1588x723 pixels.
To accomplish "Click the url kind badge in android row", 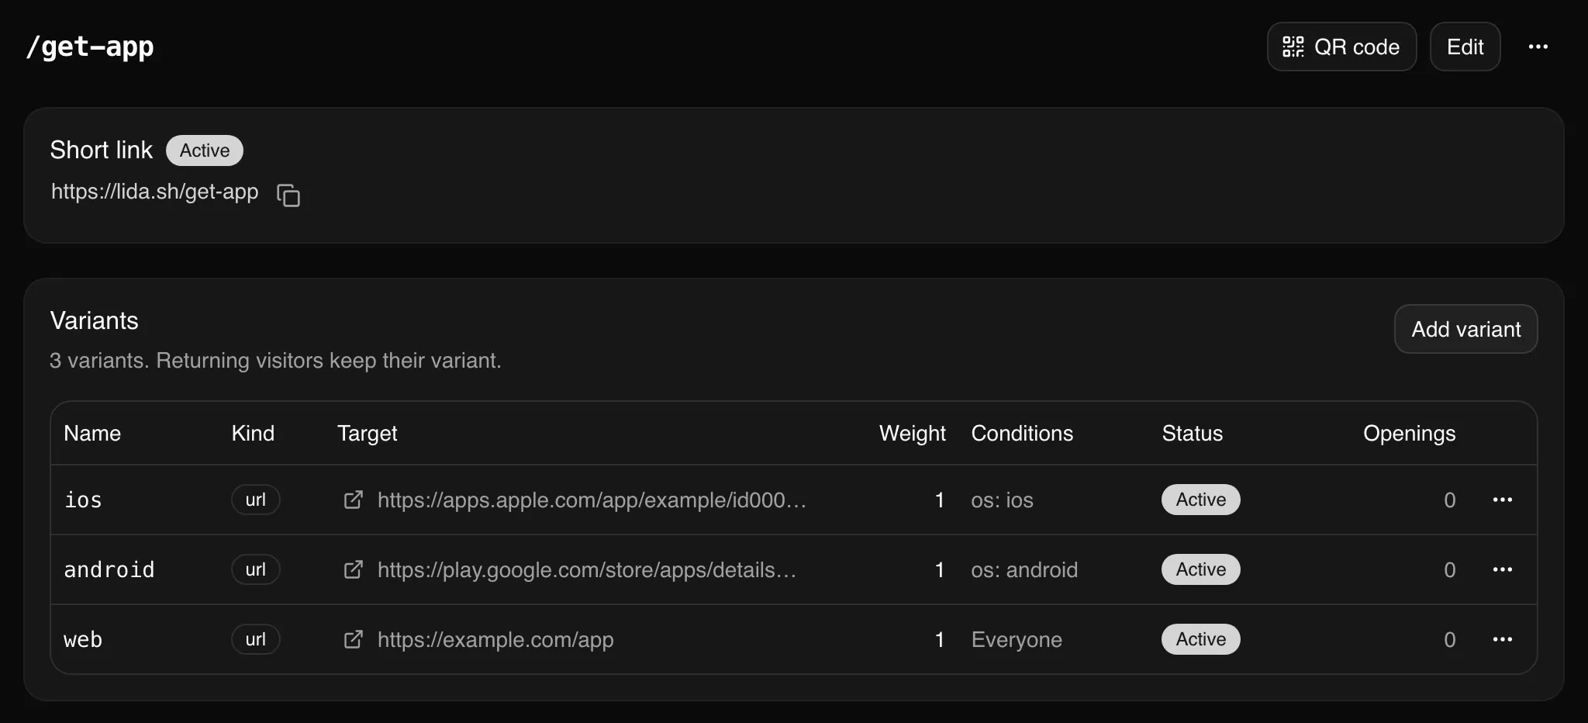I will tap(255, 569).
